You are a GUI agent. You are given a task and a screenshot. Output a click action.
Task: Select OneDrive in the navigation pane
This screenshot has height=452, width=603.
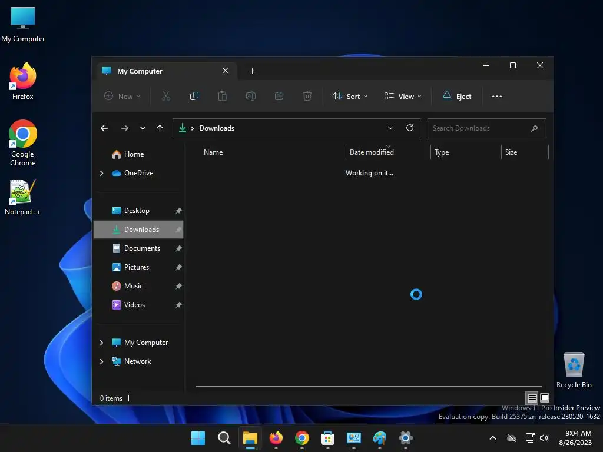(138, 173)
